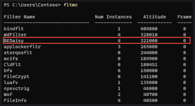195x106 pixels.
Task: Click the Filter Name column header
Action: [19, 17]
